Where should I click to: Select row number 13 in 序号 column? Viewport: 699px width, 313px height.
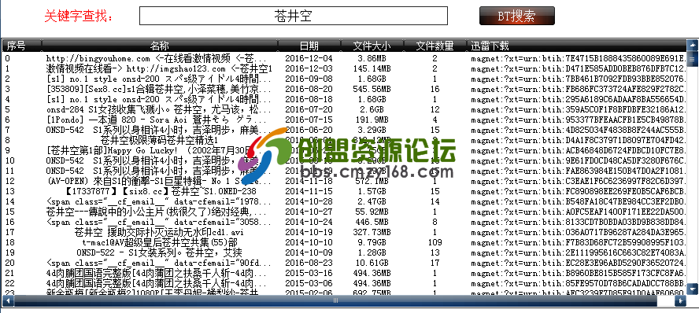9,191
